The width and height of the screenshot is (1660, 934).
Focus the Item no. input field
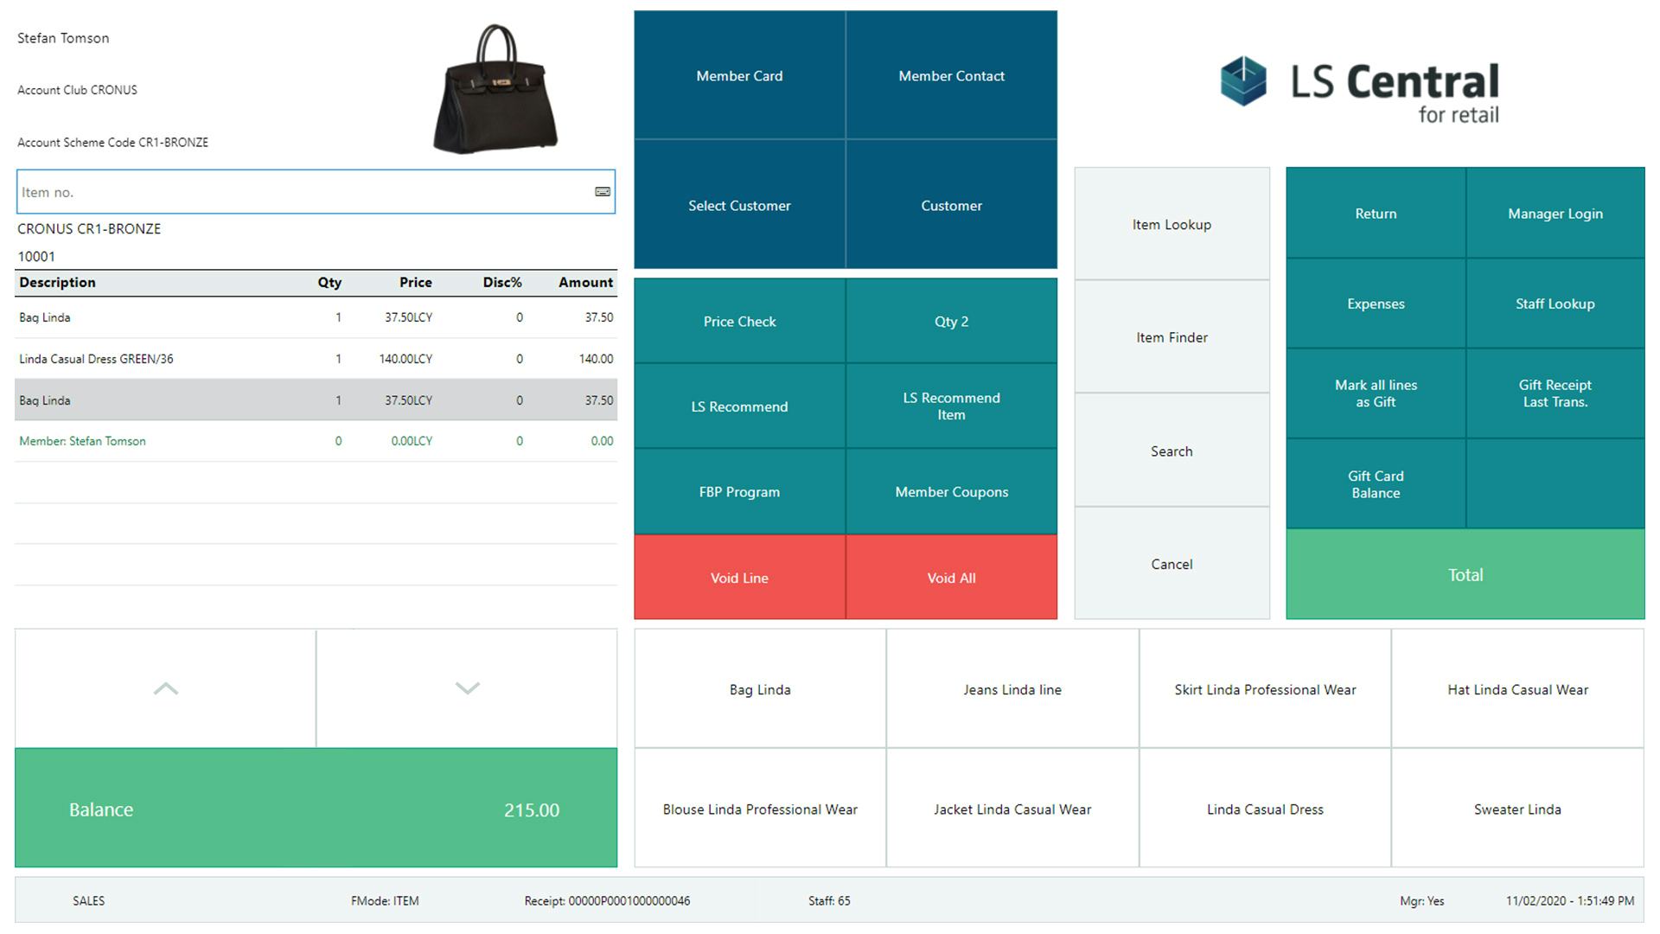click(x=303, y=192)
